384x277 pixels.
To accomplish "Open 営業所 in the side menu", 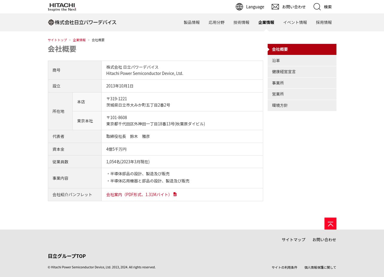I will 302,94.
